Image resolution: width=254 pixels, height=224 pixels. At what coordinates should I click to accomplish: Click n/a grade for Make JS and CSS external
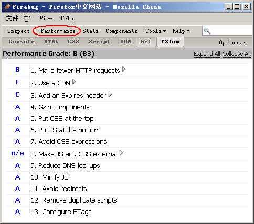pos(17,153)
